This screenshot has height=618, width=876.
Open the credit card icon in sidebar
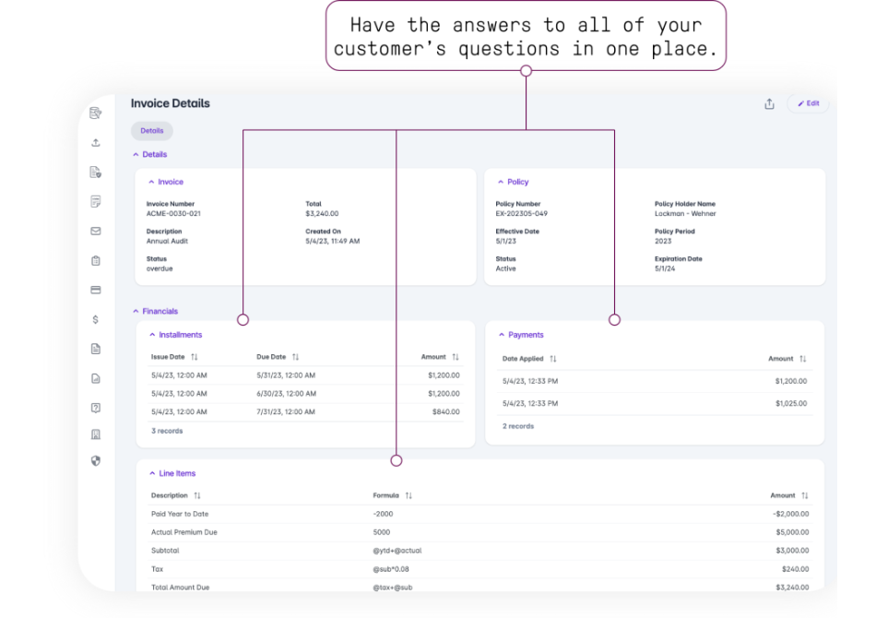pyautogui.click(x=96, y=290)
